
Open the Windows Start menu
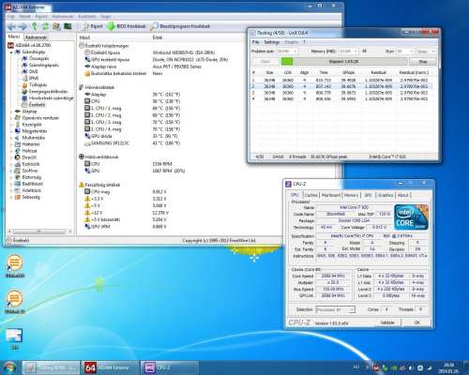[x=9, y=367]
